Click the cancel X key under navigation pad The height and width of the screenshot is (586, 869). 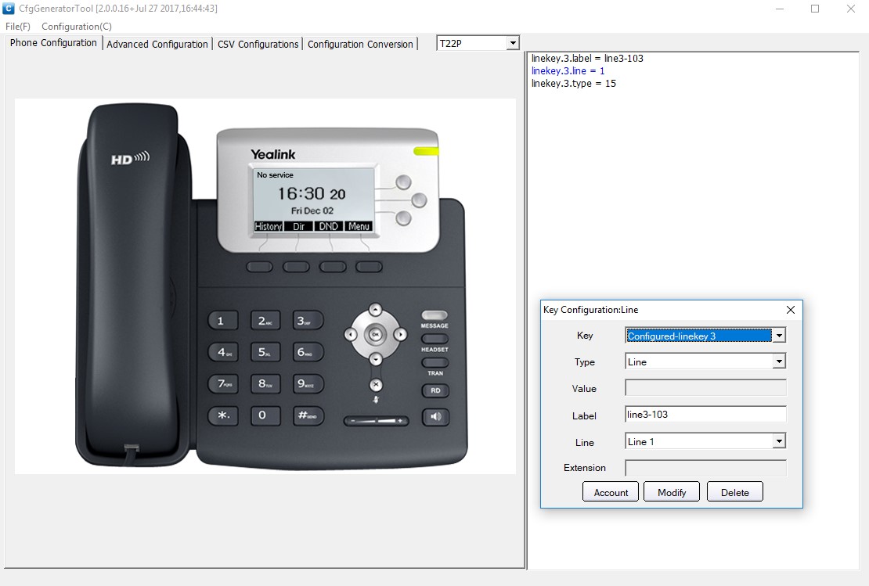[376, 384]
